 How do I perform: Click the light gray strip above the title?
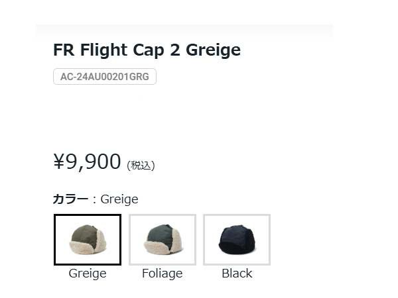[x=184, y=29]
